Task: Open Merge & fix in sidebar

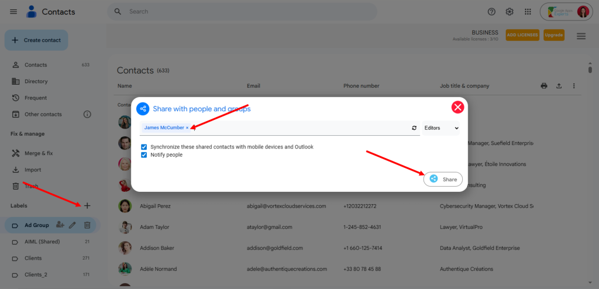Action: tap(38, 153)
